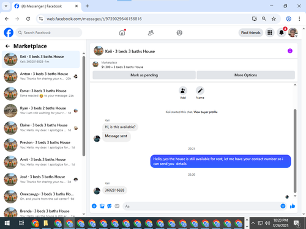Open the Friends icon in top navigation
This screenshot has width=306, height=229.
point(151,32)
